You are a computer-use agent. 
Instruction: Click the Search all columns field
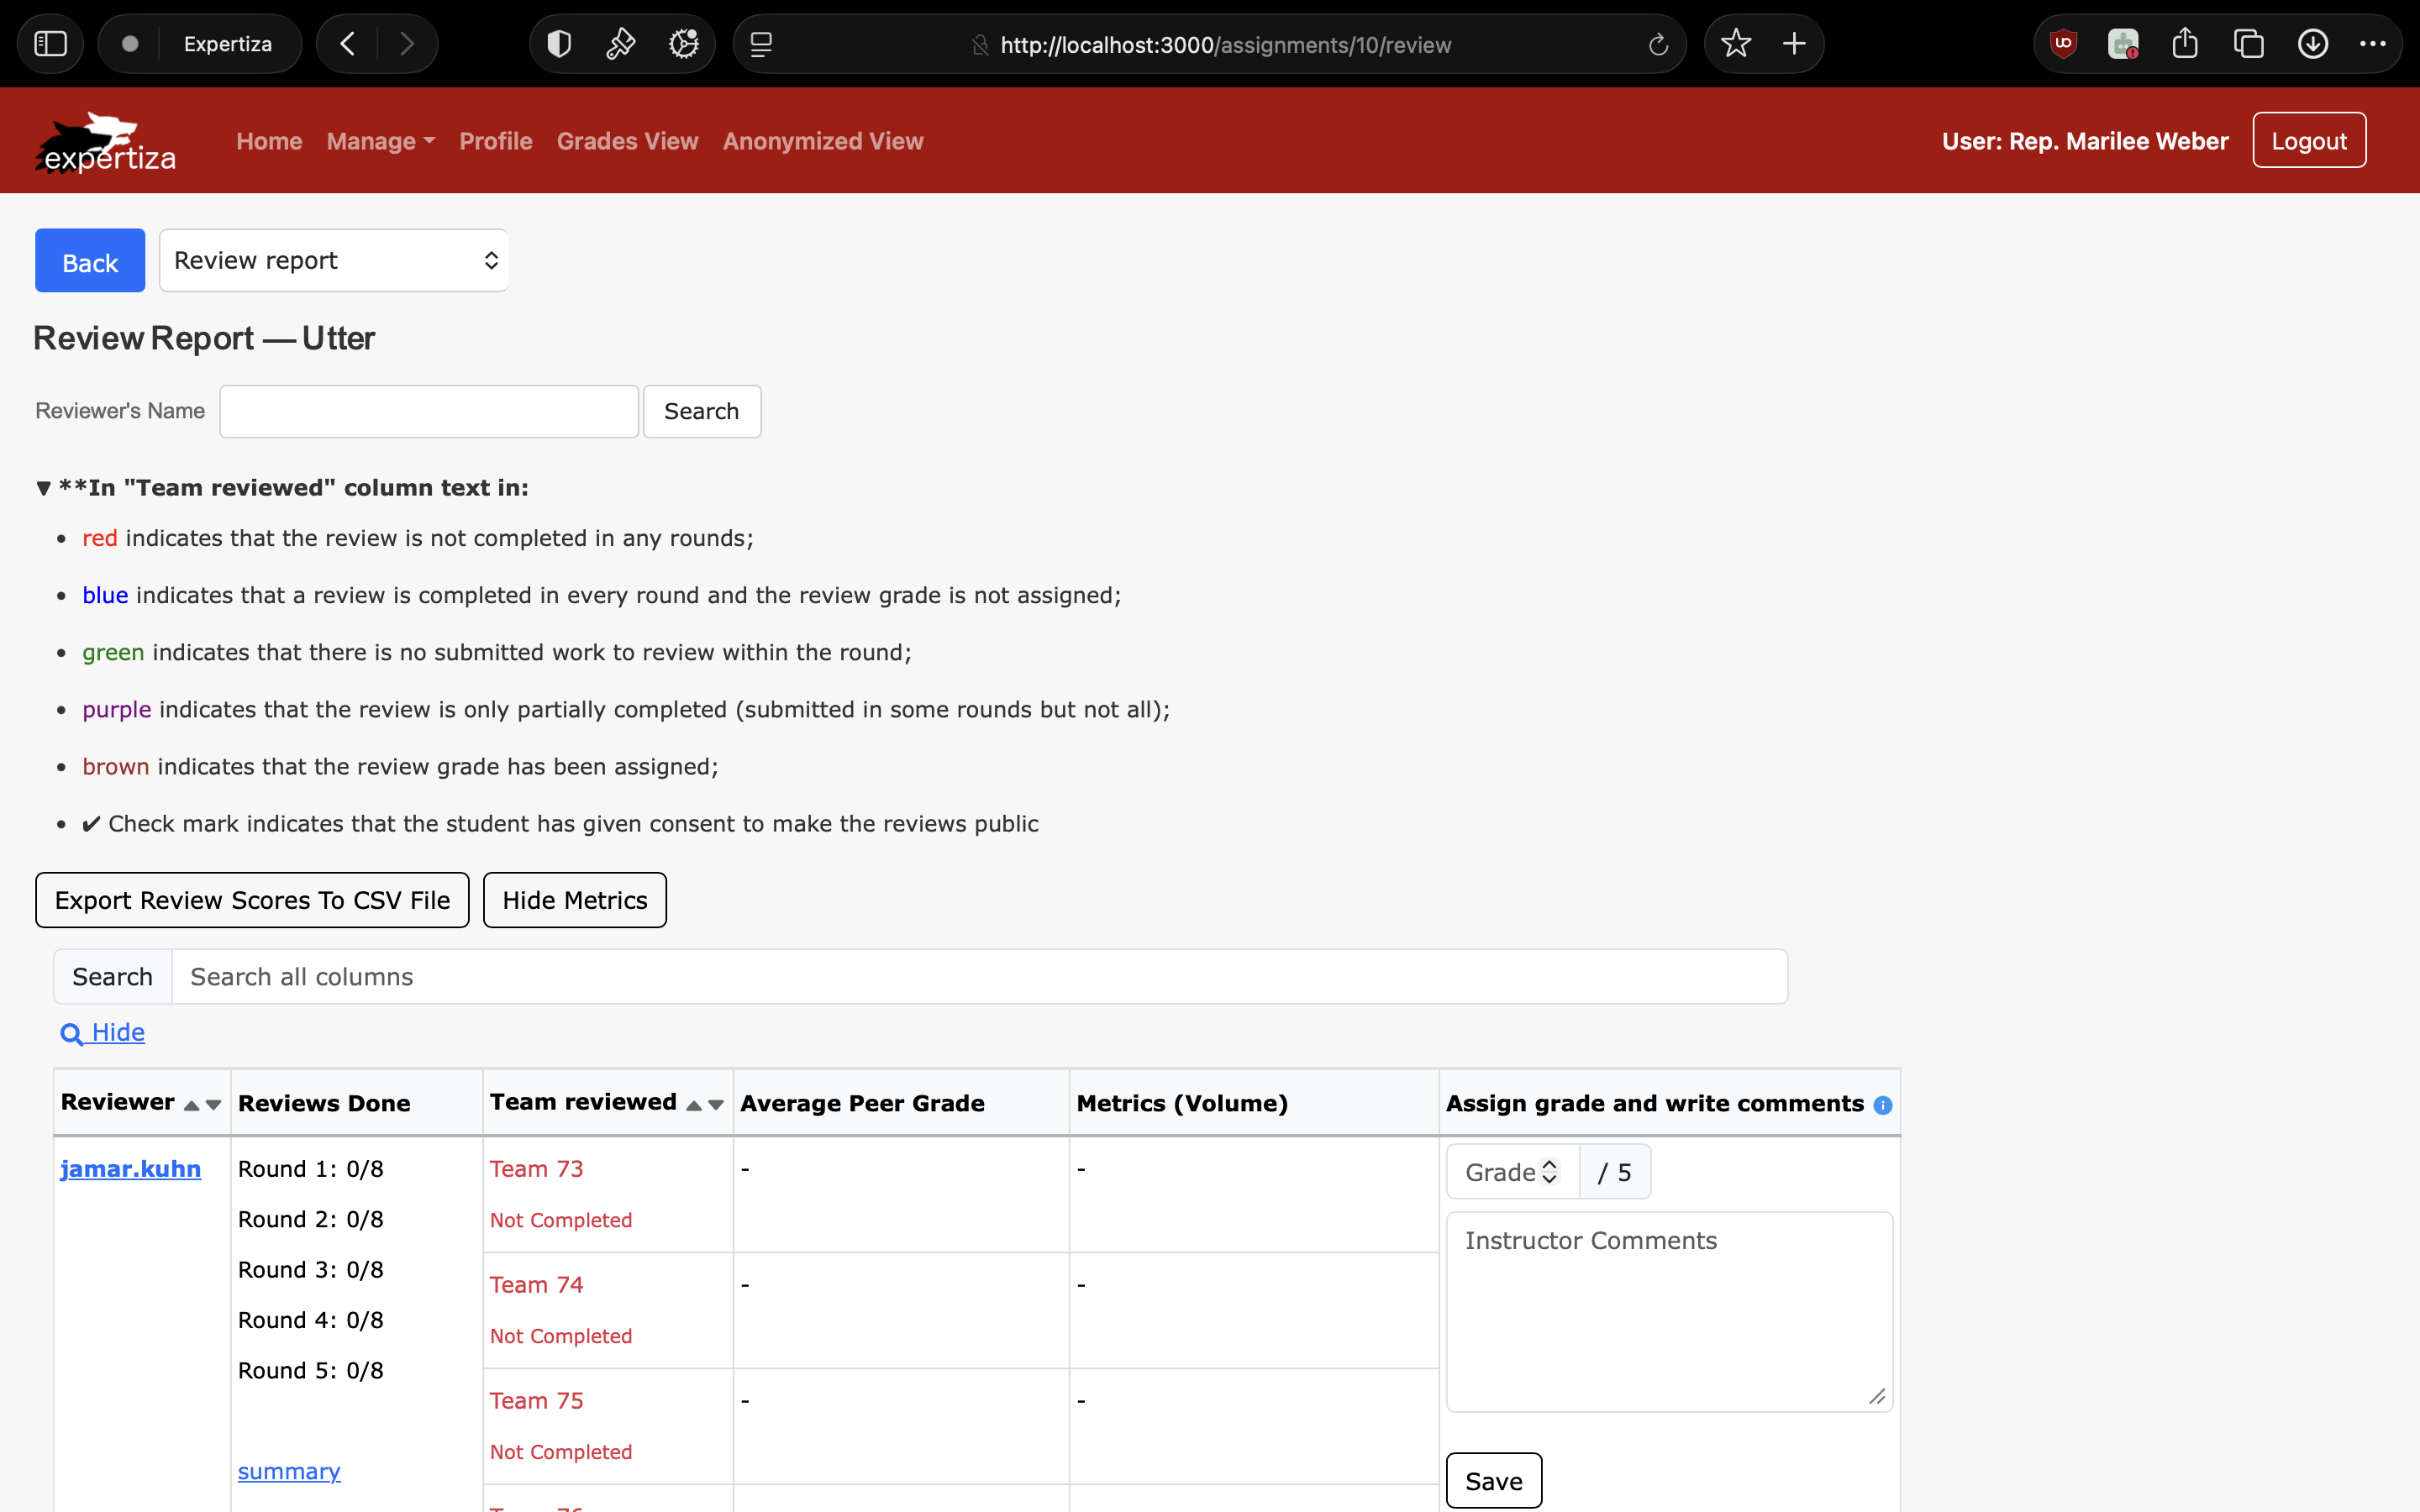pyautogui.click(x=979, y=977)
